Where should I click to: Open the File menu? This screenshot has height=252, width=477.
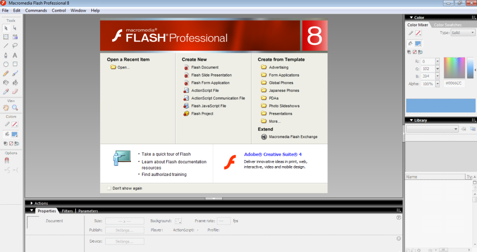[x=5, y=10]
